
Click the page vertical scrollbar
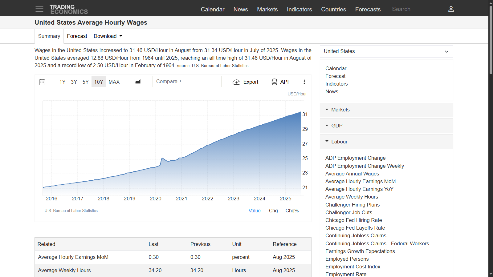pos(491,40)
